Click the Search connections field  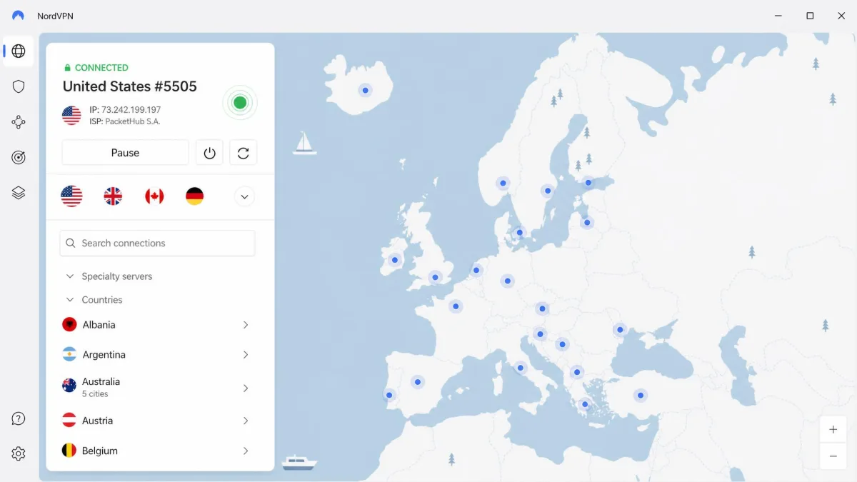157,243
